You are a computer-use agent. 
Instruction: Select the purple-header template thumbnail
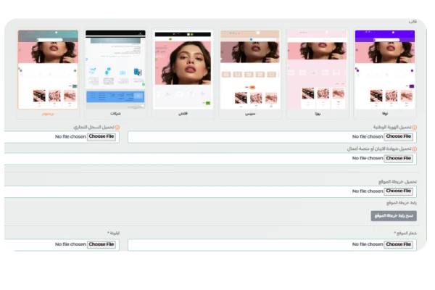pos(384,69)
